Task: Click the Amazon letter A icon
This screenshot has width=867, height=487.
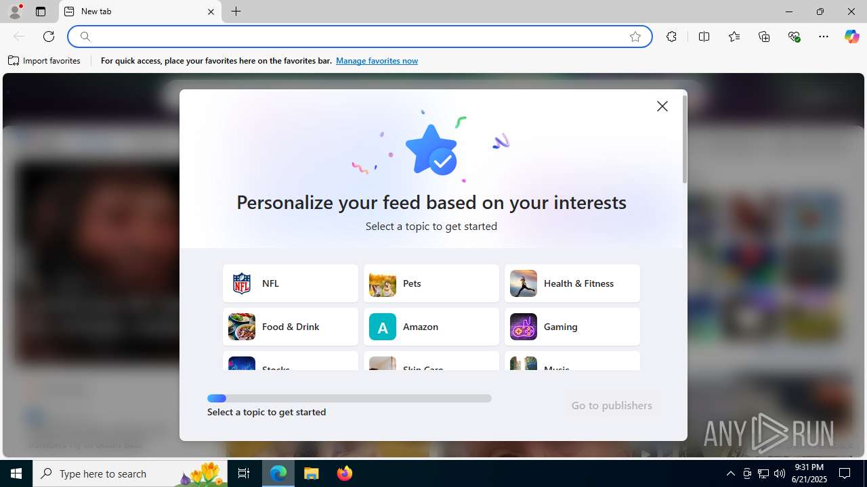Action: point(383,327)
